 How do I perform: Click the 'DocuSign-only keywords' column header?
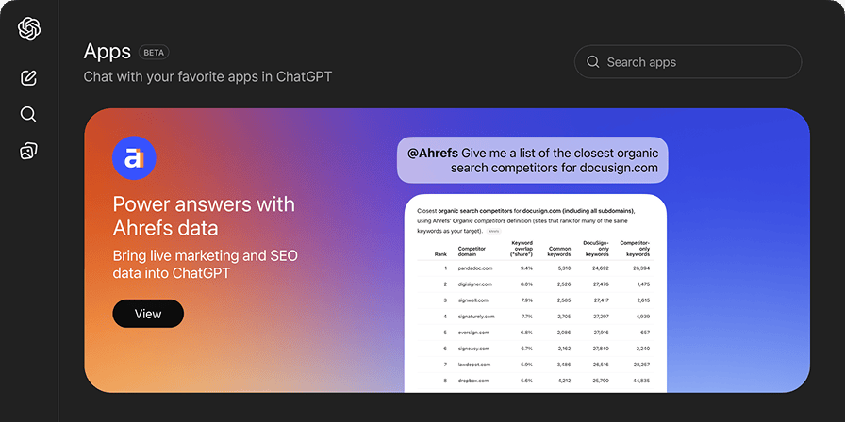tap(596, 248)
